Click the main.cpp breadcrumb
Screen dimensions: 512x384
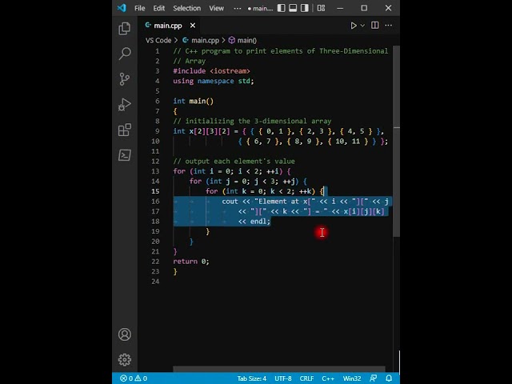tap(205, 40)
